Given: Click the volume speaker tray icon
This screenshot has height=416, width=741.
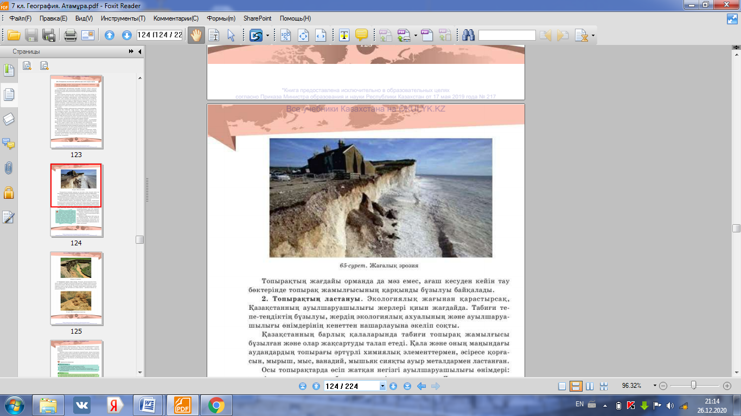Looking at the screenshot, I should point(669,405).
